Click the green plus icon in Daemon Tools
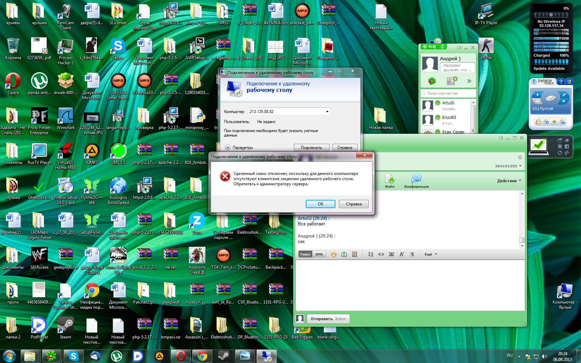Image resolution: width=581 pixels, height=363 pixels. click(x=554, y=122)
